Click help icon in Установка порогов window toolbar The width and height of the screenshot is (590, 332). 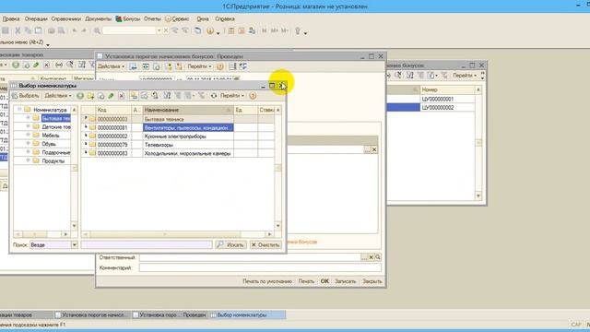click(220, 66)
